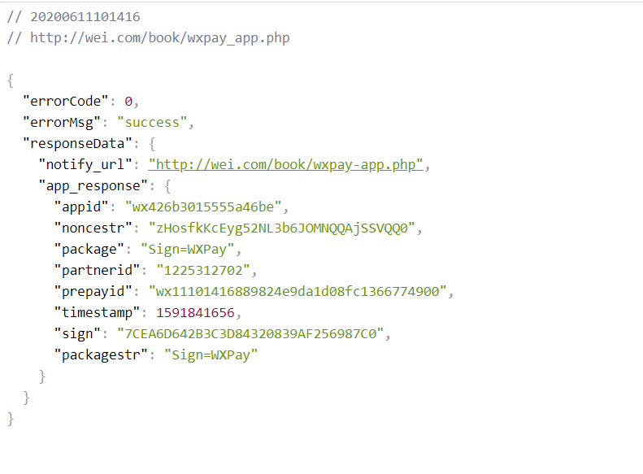The image size is (643, 474).
Task: Click the appid value wx426b3015555a46be
Action: [x=203, y=207]
